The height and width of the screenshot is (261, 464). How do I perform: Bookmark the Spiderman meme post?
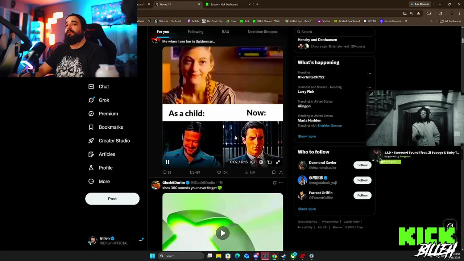(274, 173)
